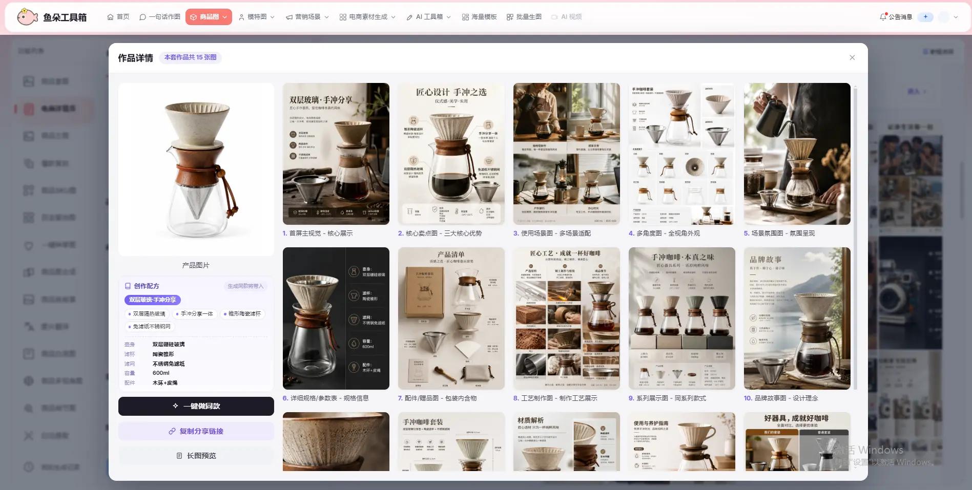Screen dimensions: 972x490
Task: Expand the 模特图 nav dropdown
Action: click(x=256, y=17)
